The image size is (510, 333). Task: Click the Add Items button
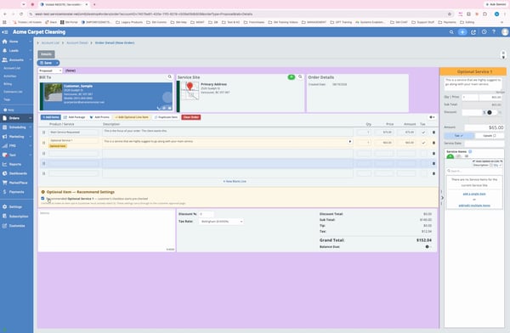pyautogui.click(x=51, y=117)
